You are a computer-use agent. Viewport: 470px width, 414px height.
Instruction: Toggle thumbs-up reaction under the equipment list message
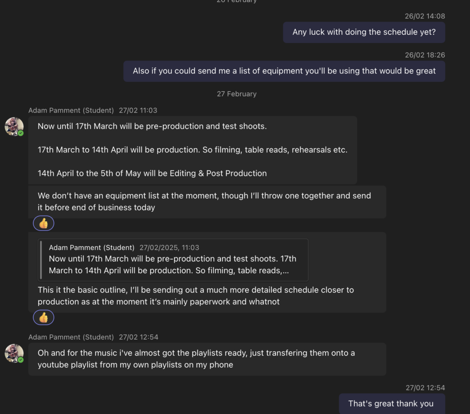coord(44,224)
